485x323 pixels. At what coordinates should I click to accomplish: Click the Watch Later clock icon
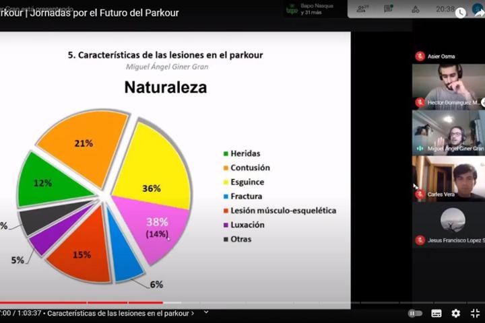pos(460,12)
